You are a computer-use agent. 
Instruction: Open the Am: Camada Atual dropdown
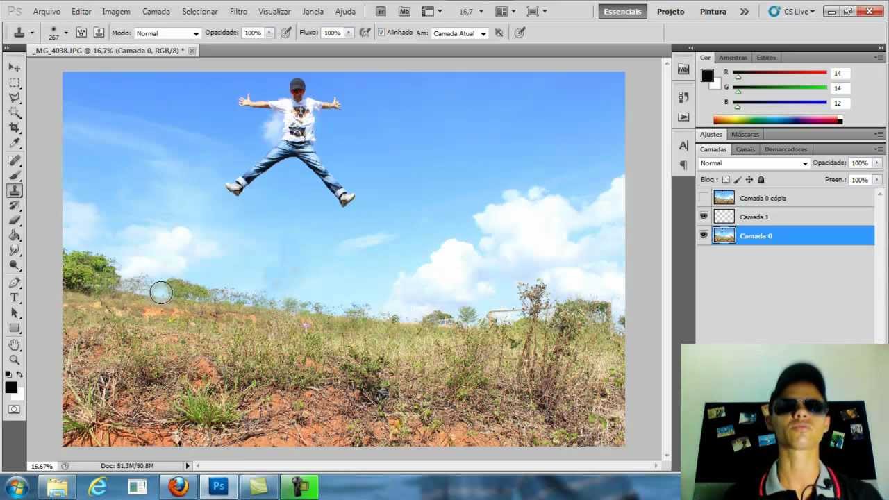(459, 33)
